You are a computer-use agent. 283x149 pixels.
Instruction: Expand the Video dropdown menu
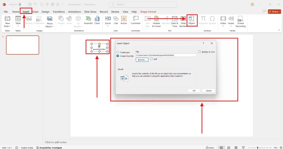click(x=223, y=26)
